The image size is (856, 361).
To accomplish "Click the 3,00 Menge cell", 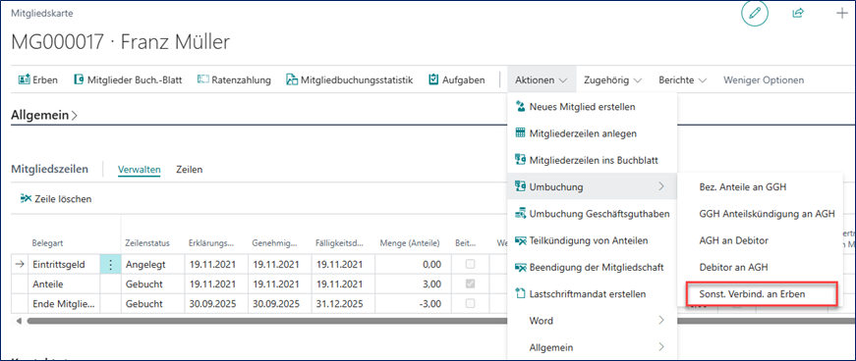I will 412,284.
